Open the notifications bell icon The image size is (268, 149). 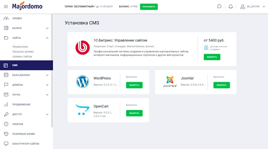[x=231, y=7]
